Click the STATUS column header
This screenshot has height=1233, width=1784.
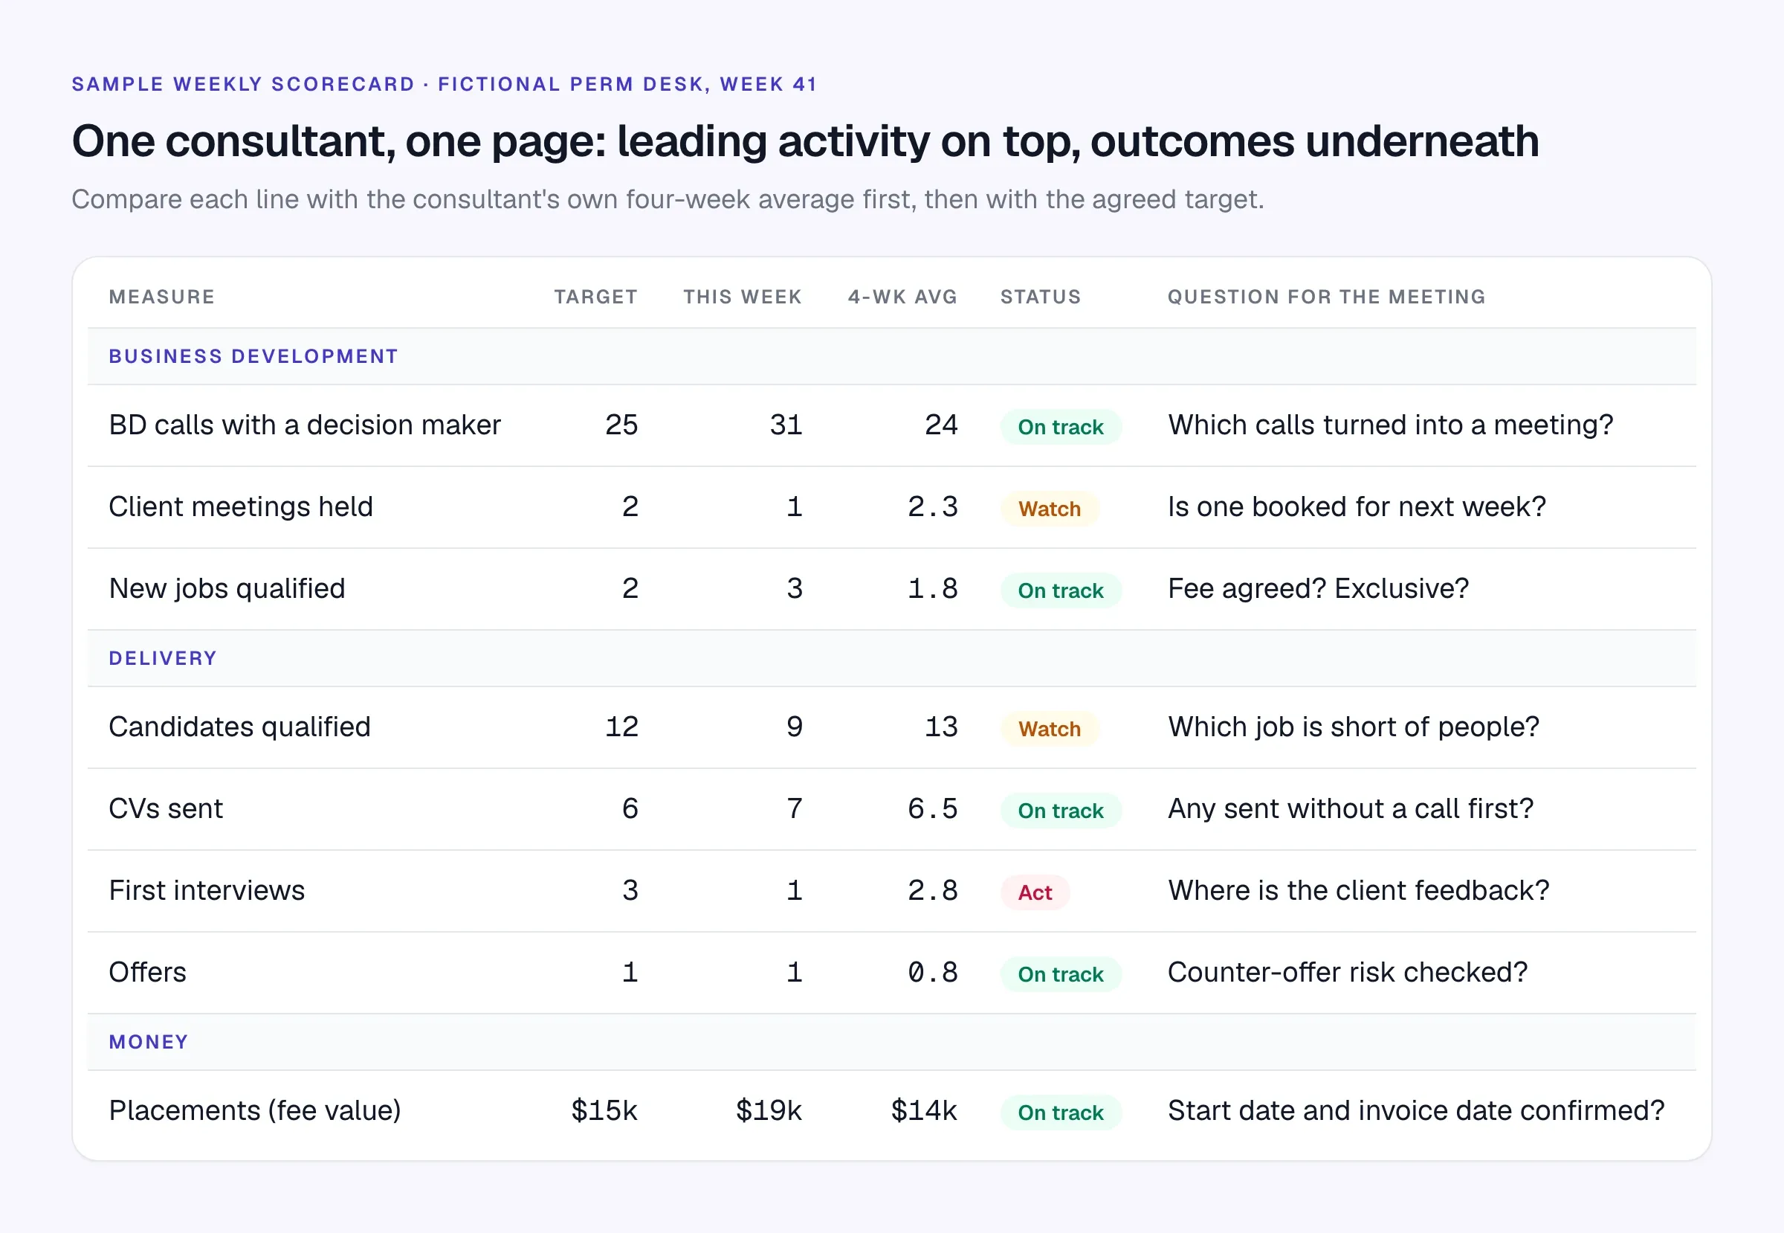pos(1040,297)
